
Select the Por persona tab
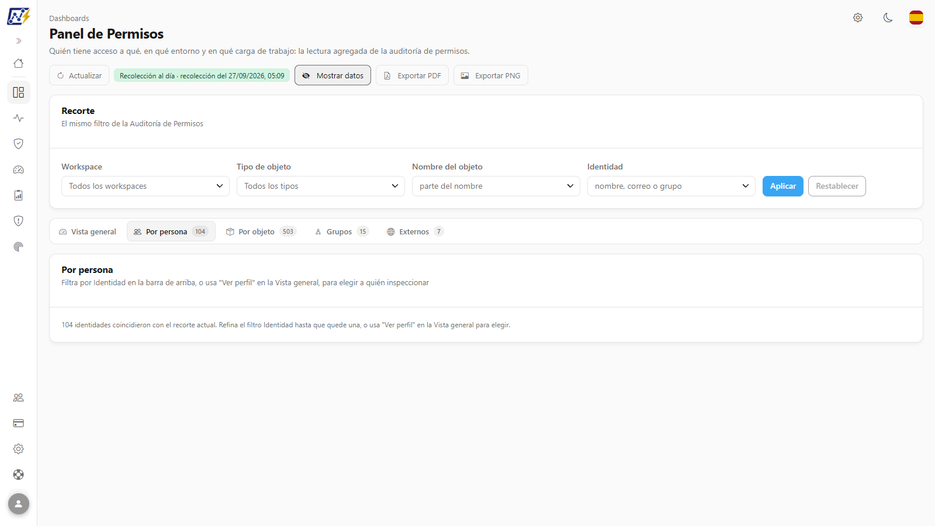[171, 231]
